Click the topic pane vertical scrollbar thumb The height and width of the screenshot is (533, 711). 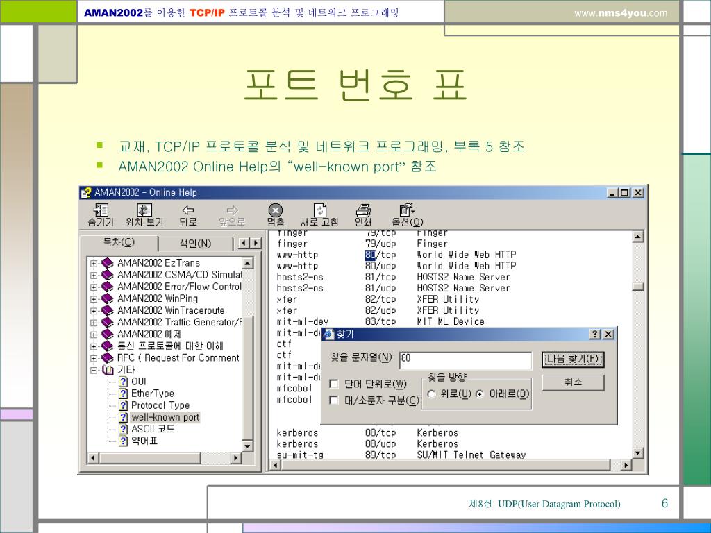(638, 287)
